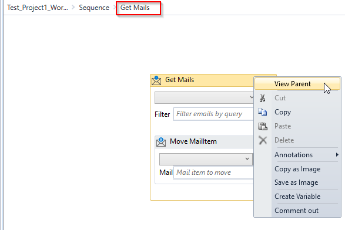The width and height of the screenshot is (345, 230).
Task: Click the Filter label
Action: click(162, 114)
